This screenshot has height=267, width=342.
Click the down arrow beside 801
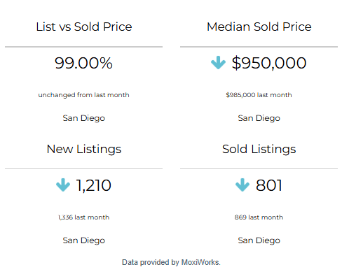click(242, 185)
